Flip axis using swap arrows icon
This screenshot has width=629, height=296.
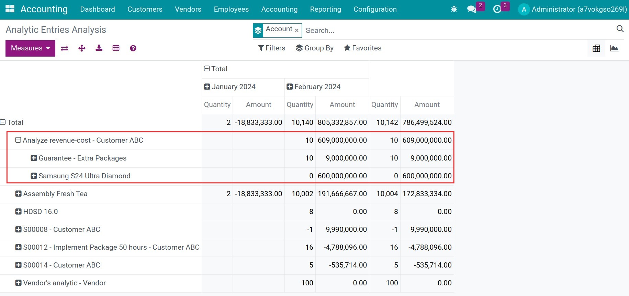pos(65,48)
